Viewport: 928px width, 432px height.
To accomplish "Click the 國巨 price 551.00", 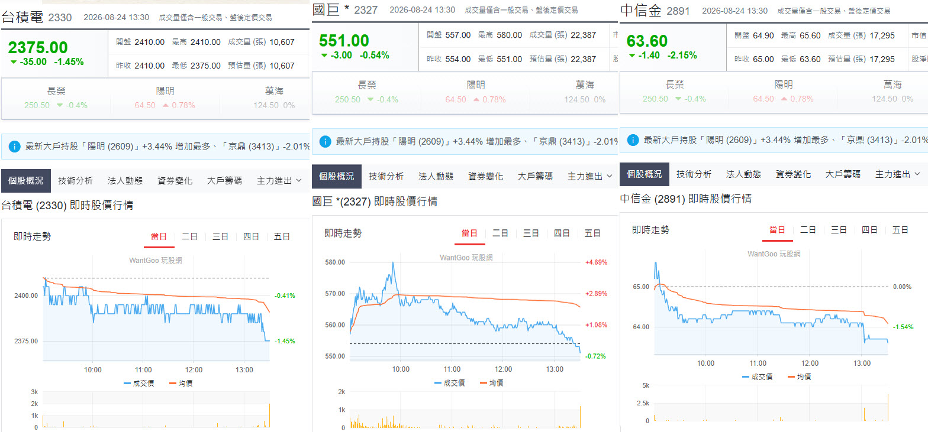I will click(x=344, y=41).
